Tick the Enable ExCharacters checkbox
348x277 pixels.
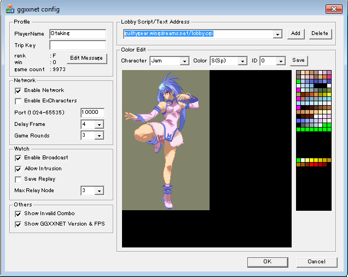click(18, 101)
